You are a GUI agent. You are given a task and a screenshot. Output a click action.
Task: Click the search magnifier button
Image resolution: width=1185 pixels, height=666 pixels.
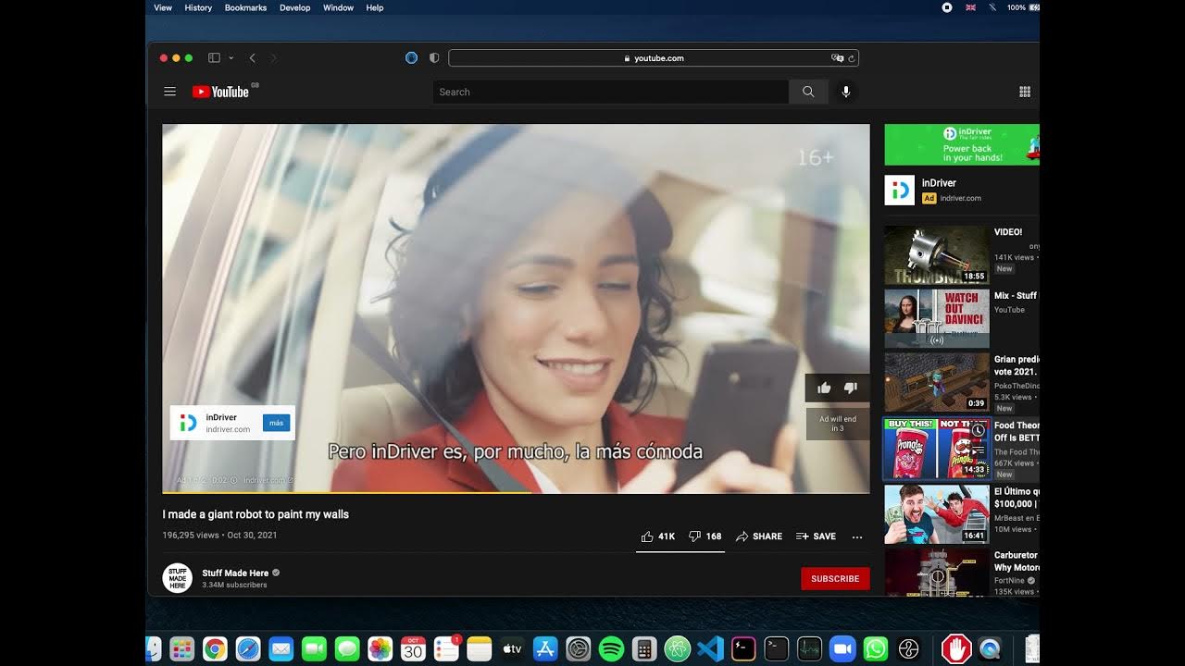pos(808,92)
